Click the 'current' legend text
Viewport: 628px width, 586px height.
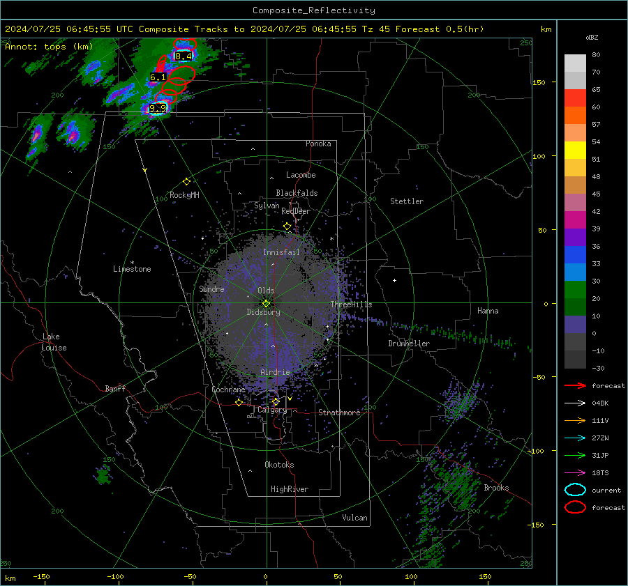click(x=606, y=491)
